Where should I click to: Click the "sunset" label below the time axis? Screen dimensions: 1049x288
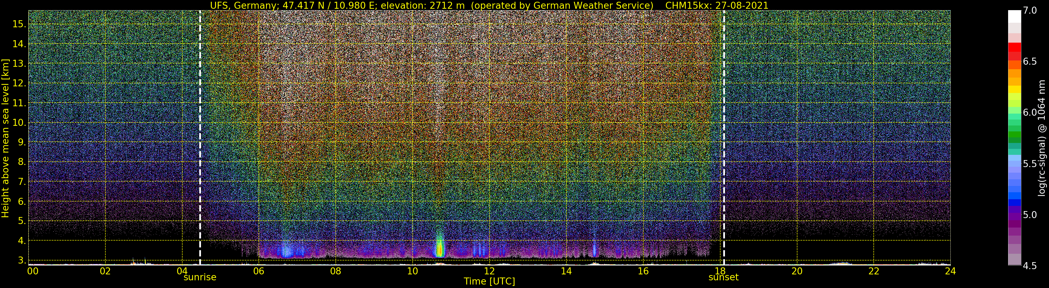click(x=723, y=278)
